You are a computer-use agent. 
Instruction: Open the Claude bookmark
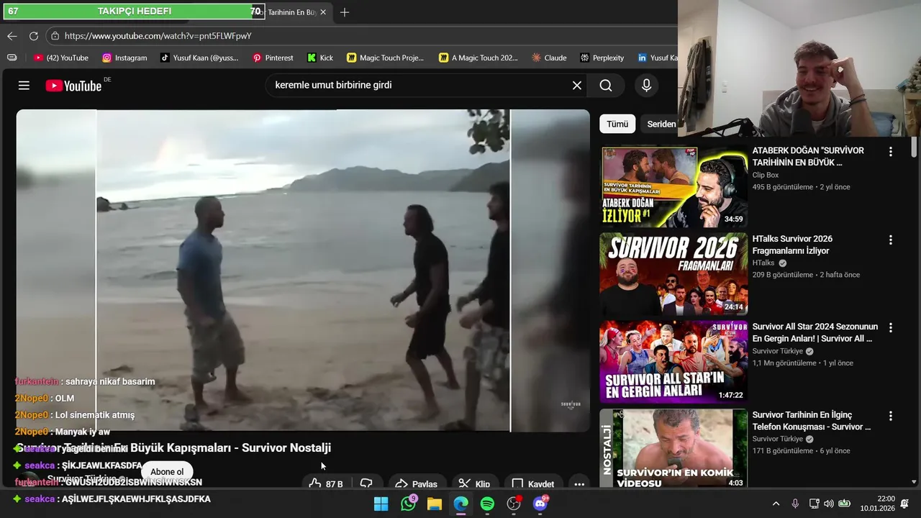[549, 58]
